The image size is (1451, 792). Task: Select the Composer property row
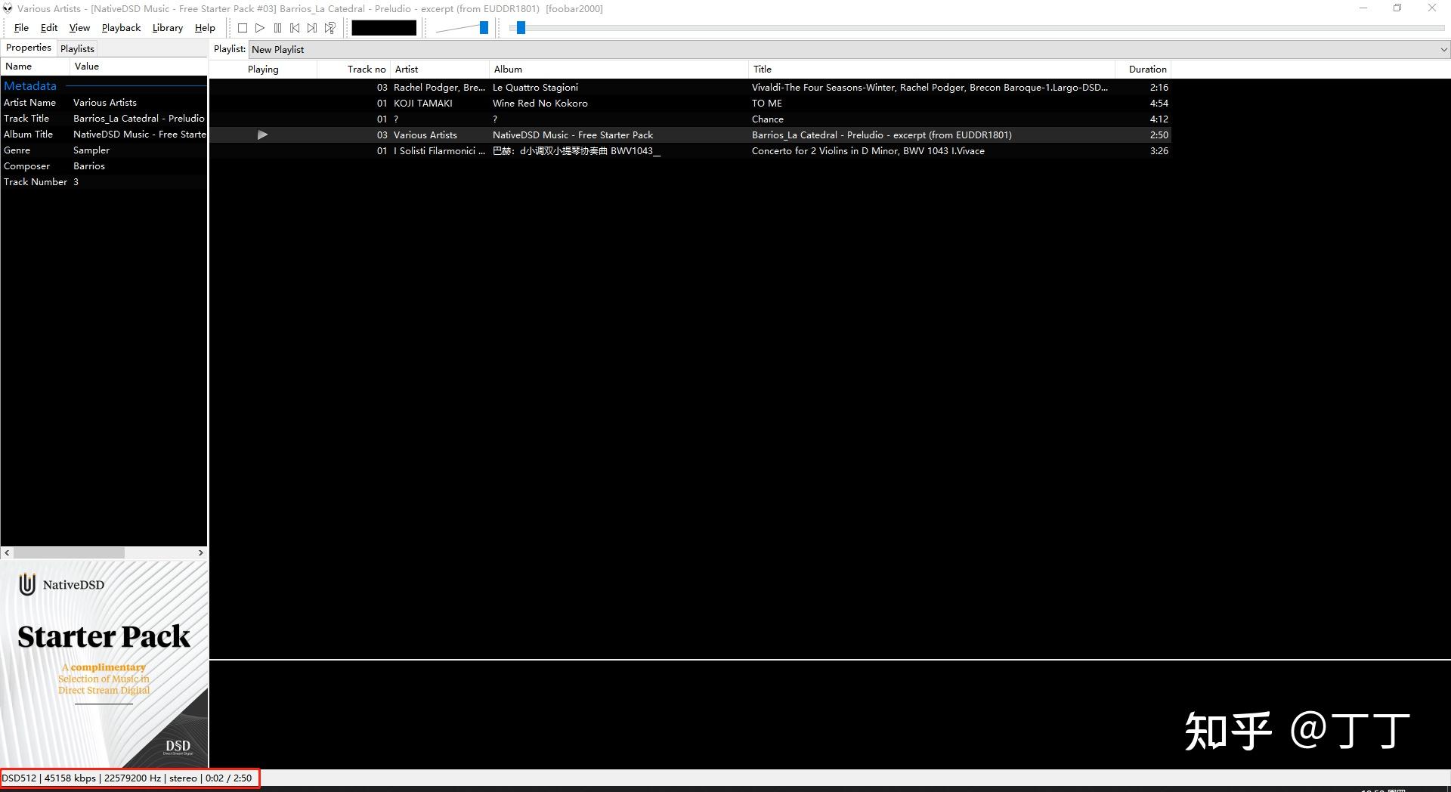[x=104, y=166]
